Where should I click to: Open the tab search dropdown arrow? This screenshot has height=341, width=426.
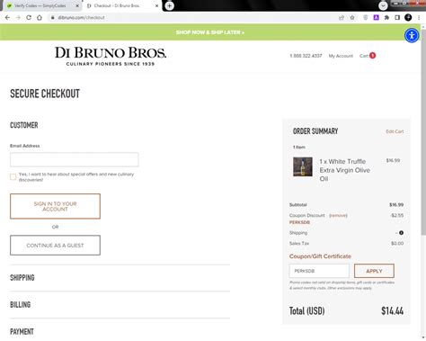coord(383,5)
